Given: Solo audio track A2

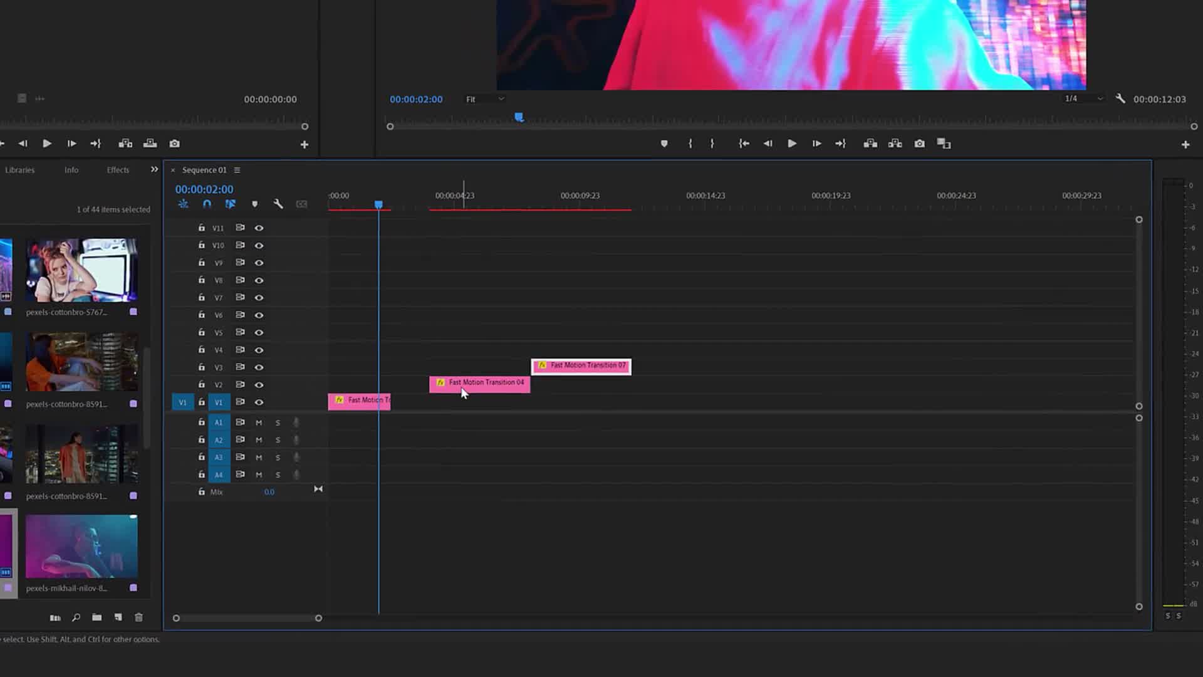Looking at the screenshot, I should click(x=278, y=440).
